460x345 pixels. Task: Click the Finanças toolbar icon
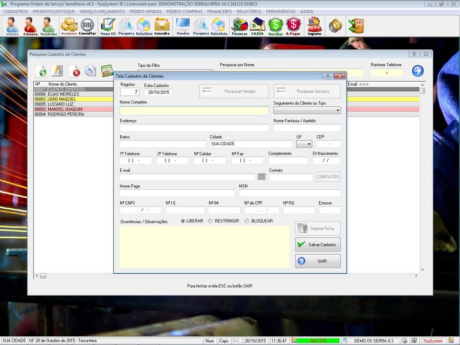pos(239,25)
